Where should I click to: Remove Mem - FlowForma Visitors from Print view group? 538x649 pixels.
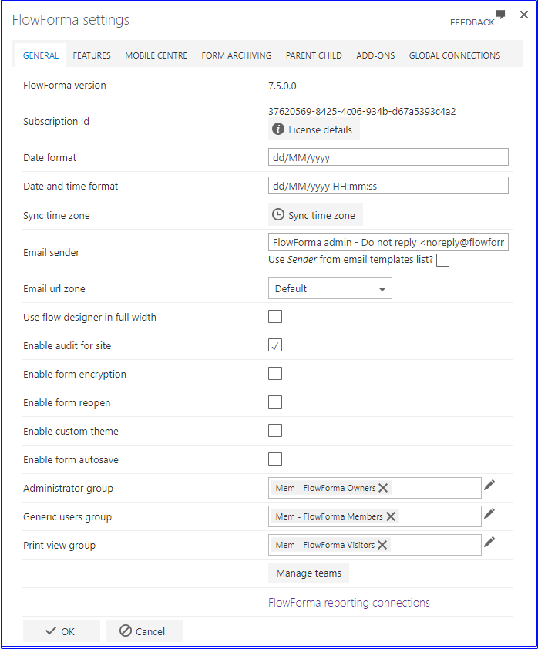[382, 545]
